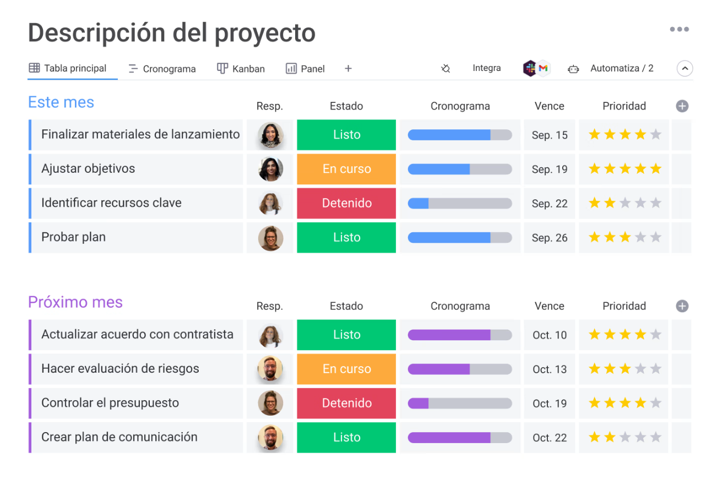Click the automation robot icon

(x=573, y=69)
